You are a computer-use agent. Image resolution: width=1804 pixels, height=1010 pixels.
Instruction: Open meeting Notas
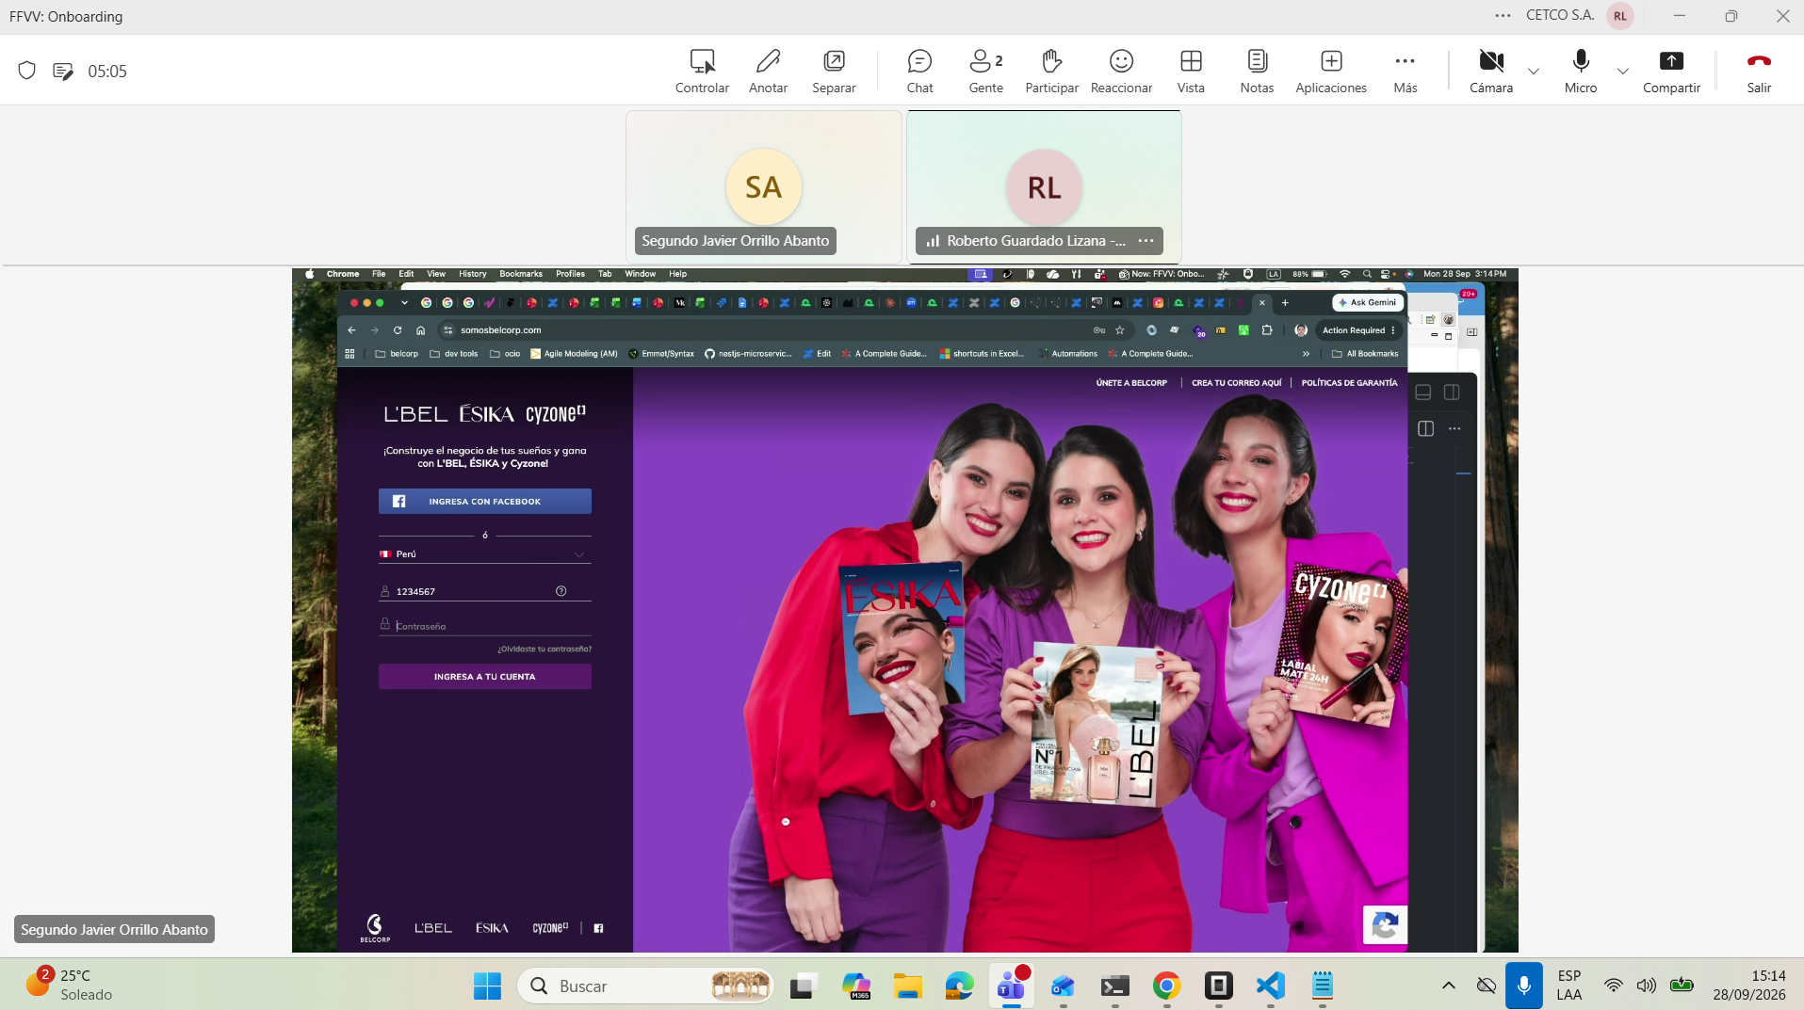1257,72
